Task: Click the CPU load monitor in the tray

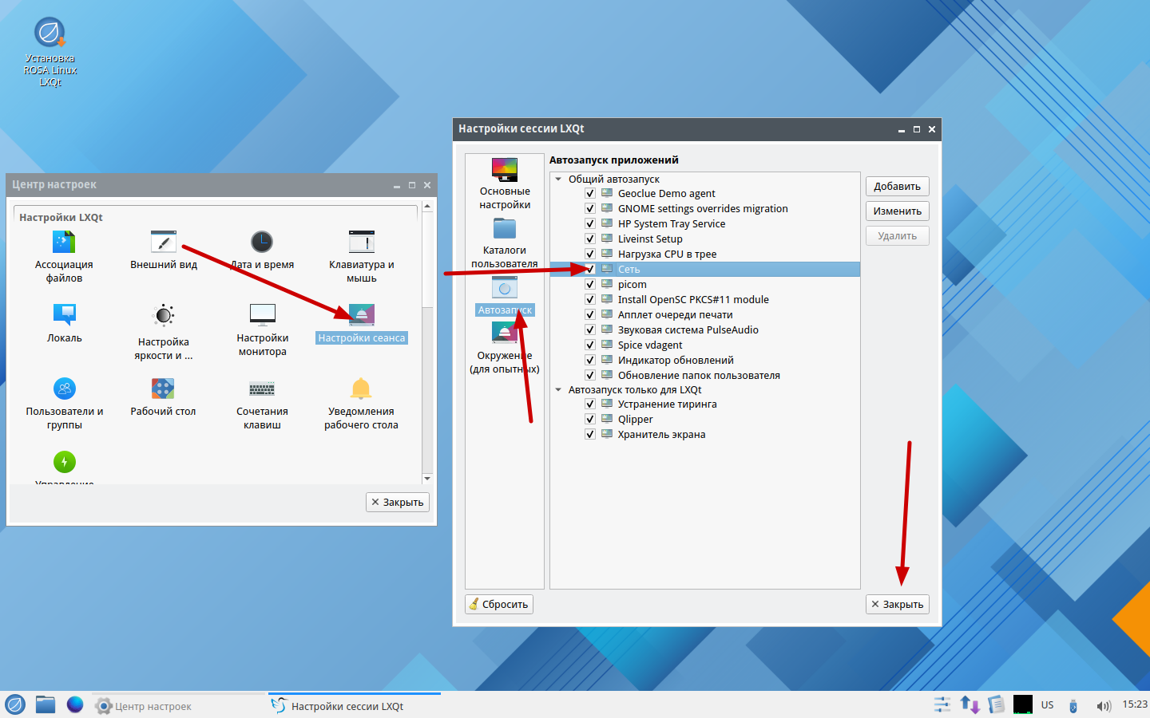Action: [x=1023, y=705]
